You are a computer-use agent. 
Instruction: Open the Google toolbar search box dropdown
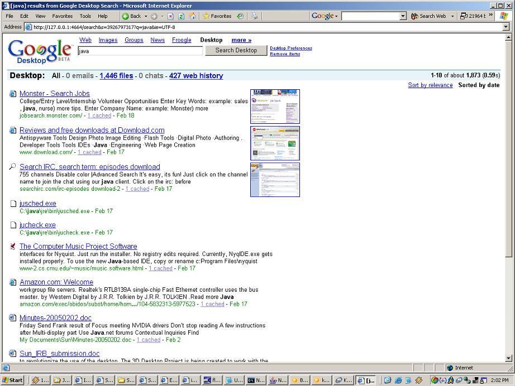403,16
